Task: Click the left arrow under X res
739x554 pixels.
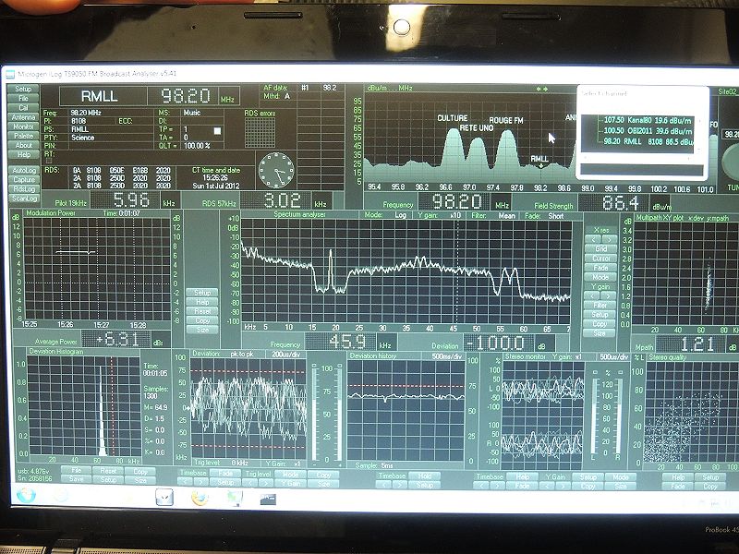Action: 592,238
